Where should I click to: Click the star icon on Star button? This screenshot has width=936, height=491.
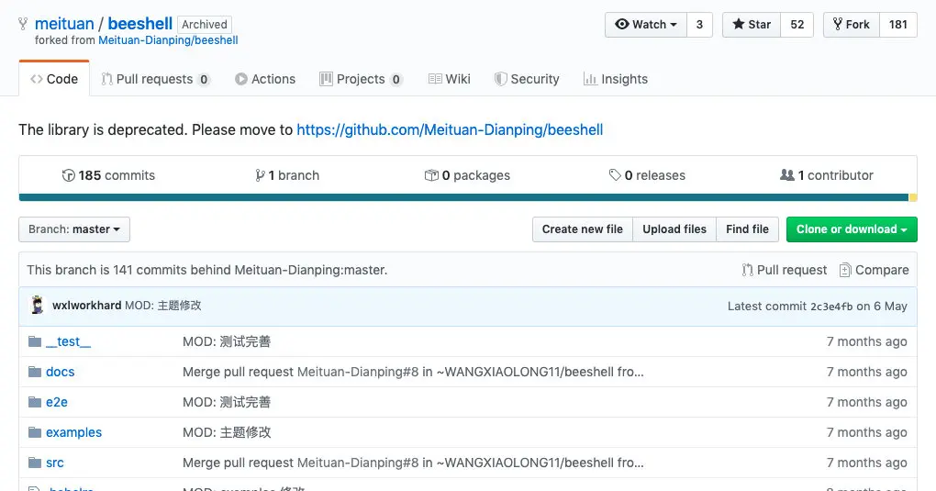[739, 24]
